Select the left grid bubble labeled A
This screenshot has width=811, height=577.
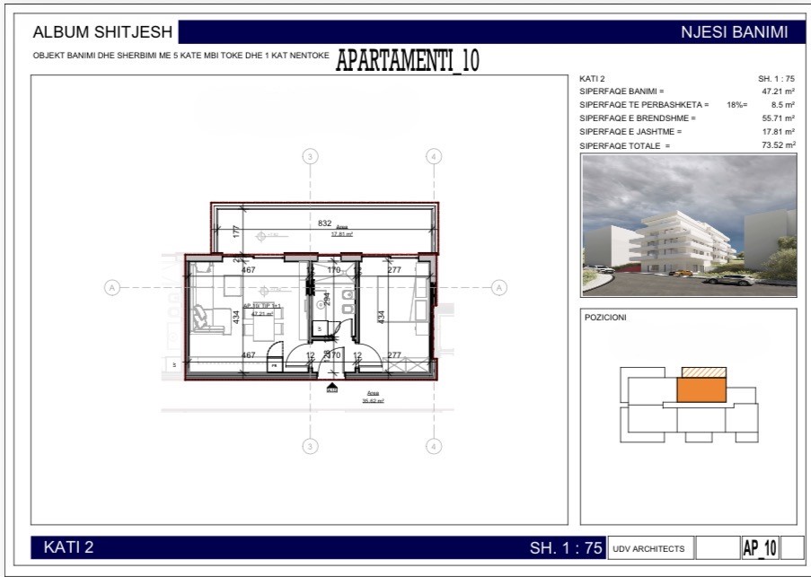(x=112, y=287)
